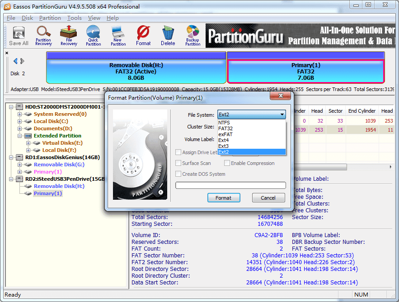
Task: Open the View menu
Action: (x=94, y=18)
